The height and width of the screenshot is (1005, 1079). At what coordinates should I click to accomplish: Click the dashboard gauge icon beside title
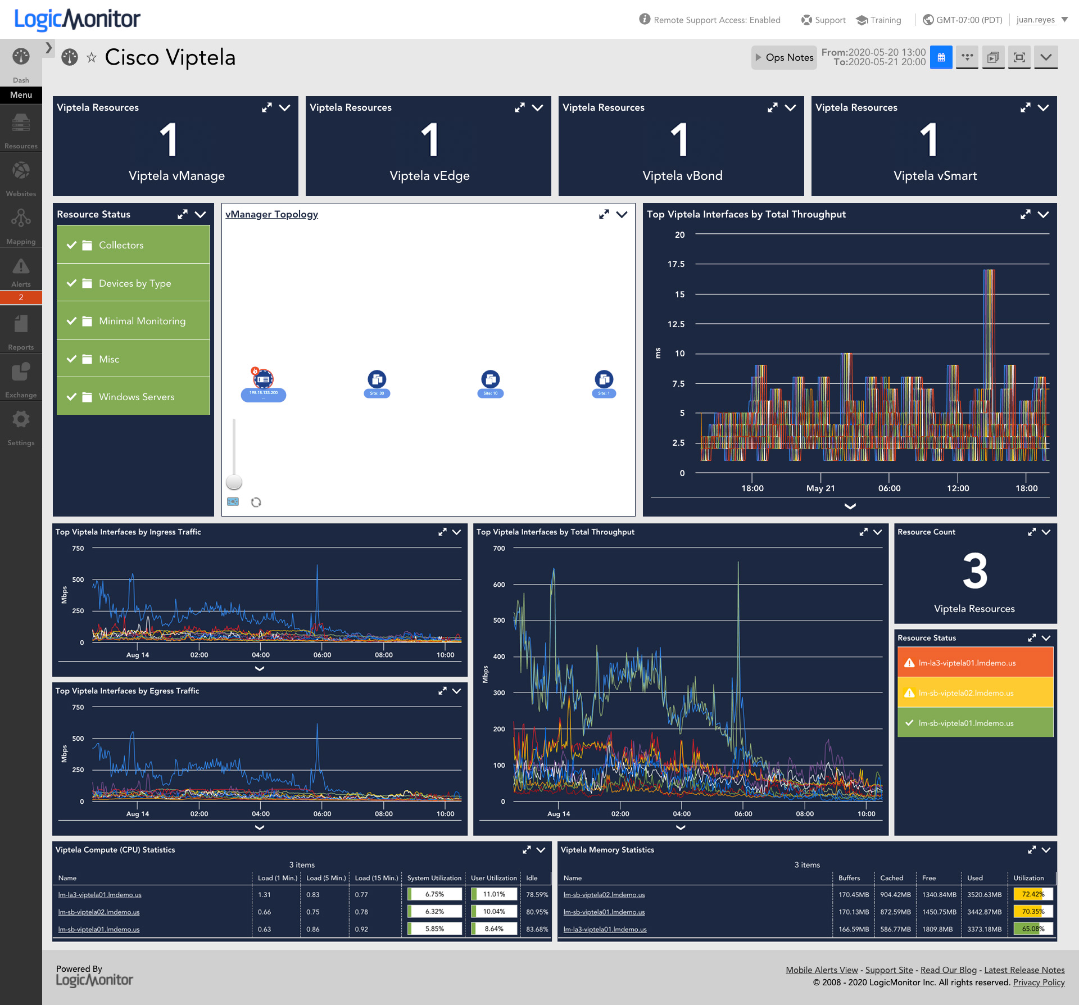point(70,57)
